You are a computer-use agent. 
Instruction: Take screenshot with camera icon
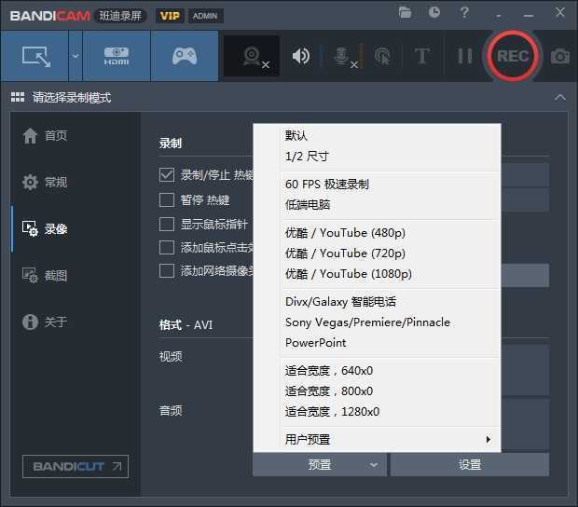(x=560, y=56)
